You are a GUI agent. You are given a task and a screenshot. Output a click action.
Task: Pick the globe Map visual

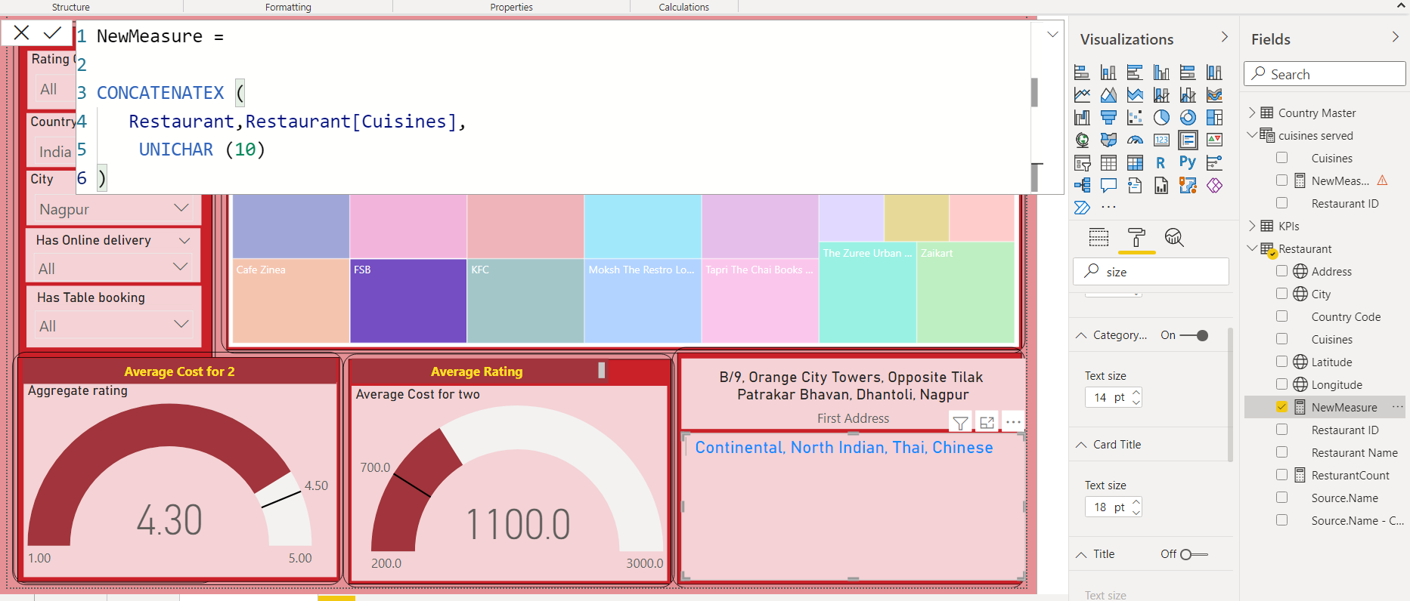[x=1082, y=140]
